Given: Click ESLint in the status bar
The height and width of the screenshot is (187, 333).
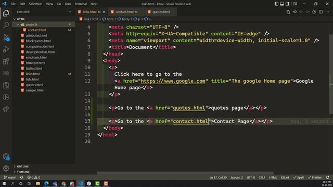Looking at the screenshot, I should (285, 177).
